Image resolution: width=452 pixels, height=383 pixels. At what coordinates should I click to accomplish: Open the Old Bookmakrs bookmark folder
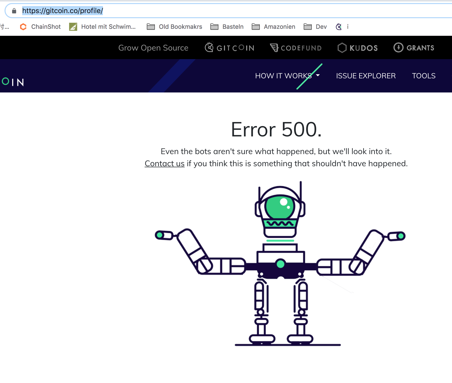pyautogui.click(x=174, y=27)
